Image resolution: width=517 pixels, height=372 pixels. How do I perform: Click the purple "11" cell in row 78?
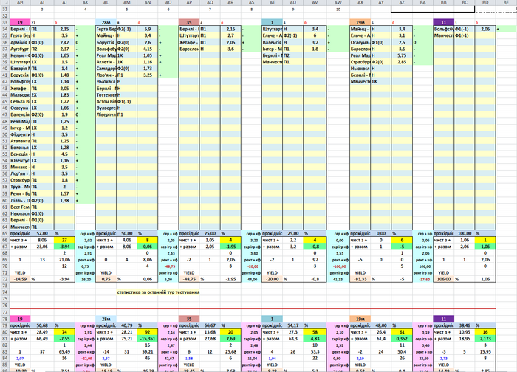(443, 319)
